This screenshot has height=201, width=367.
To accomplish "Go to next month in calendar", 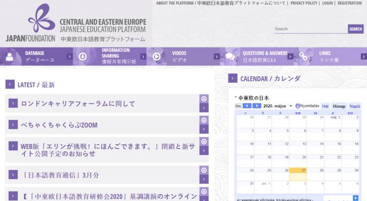I will tap(257, 106).
